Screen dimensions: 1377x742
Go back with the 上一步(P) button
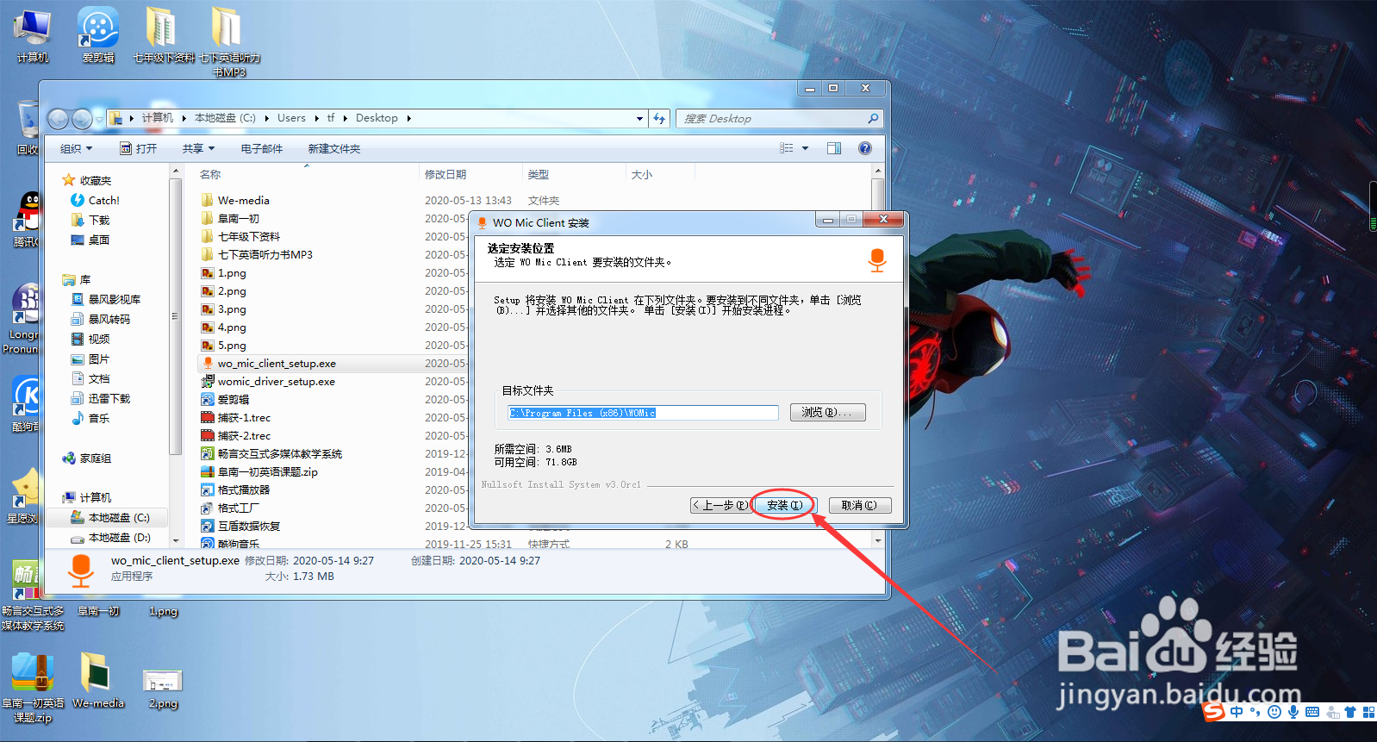click(x=720, y=505)
